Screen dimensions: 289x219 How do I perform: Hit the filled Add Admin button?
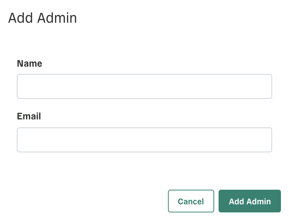pos(250,201)
